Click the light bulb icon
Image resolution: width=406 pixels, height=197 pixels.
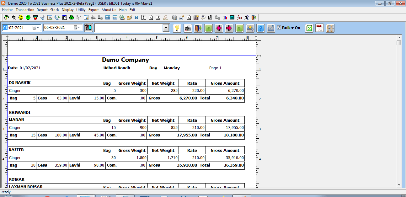[x=177, y=28]
